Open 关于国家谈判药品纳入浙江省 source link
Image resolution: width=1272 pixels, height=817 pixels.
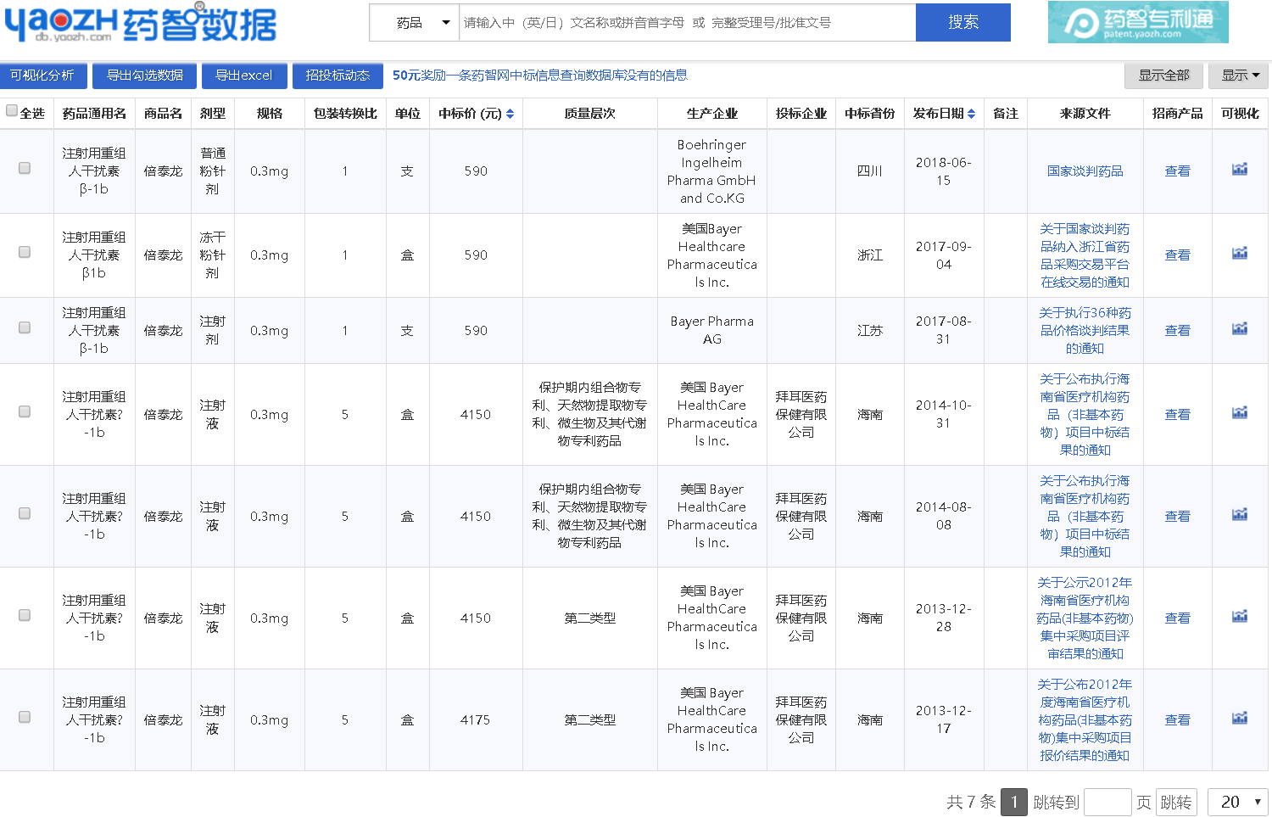point(1085,255)
